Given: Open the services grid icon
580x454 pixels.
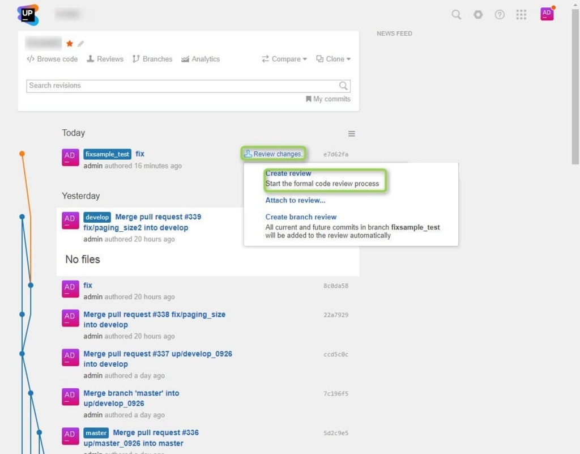Looking at the screenshot, I should click(x=521, y=14).
